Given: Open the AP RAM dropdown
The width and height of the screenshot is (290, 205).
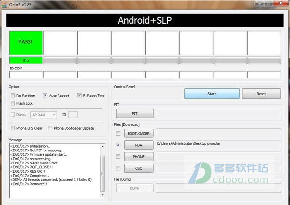Looking at the screenshot, I should tap(43, 115).
